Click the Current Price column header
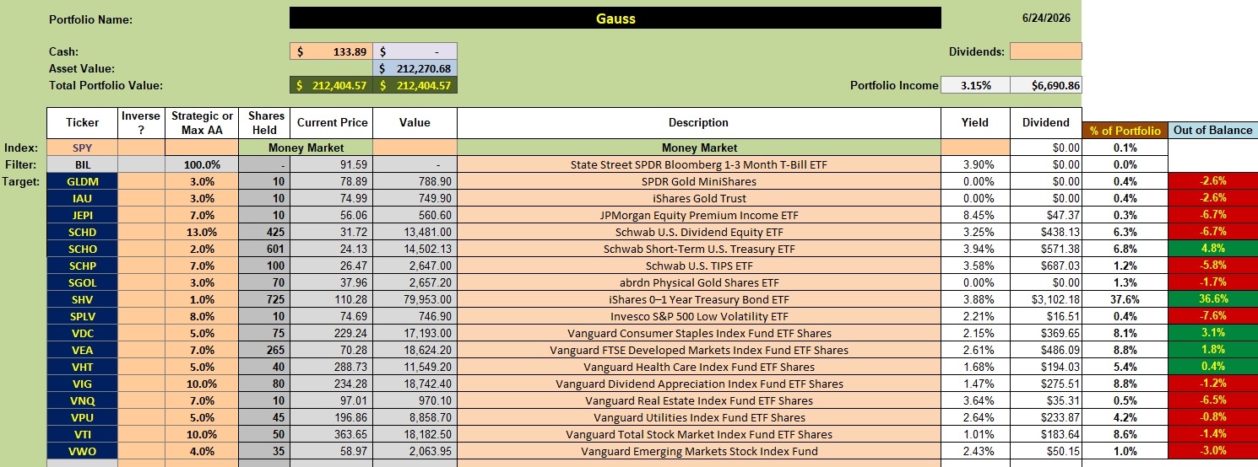This screenshot has height=467, width=1258. coord(332,123)
